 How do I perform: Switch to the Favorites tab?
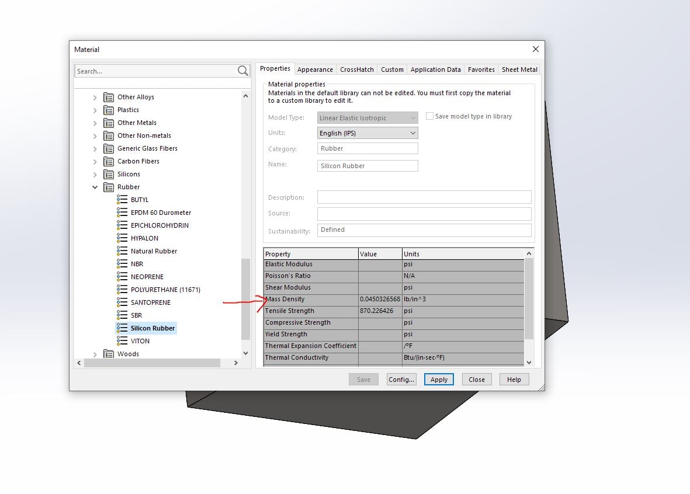coord(481,69)
